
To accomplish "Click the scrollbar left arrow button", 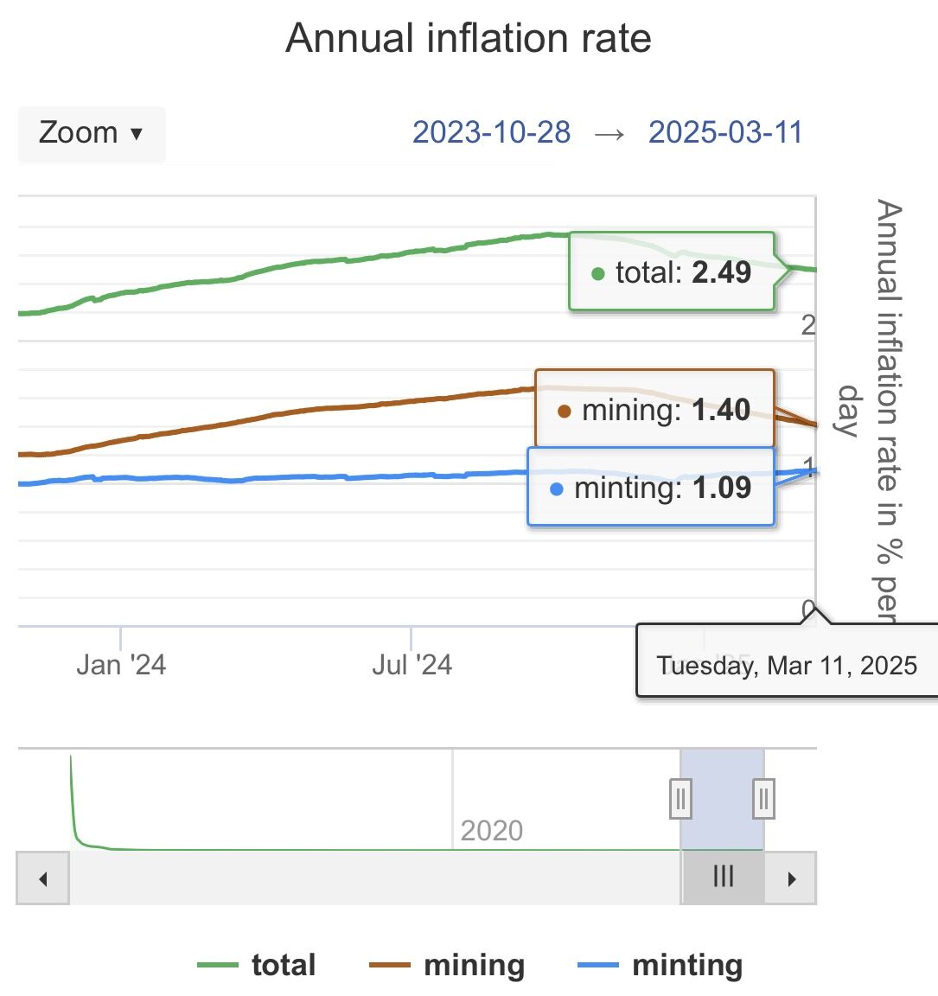I will [42, 879].
